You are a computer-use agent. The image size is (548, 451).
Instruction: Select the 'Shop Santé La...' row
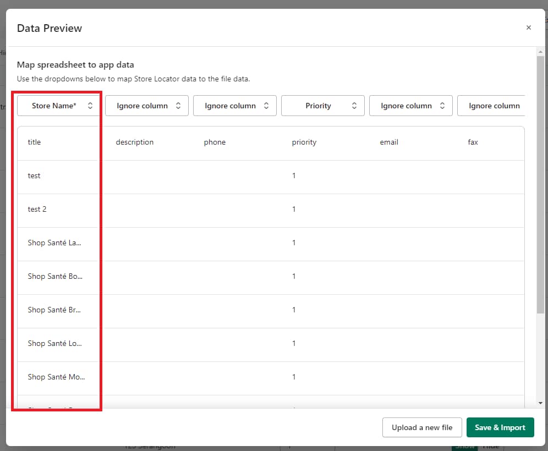54,243
